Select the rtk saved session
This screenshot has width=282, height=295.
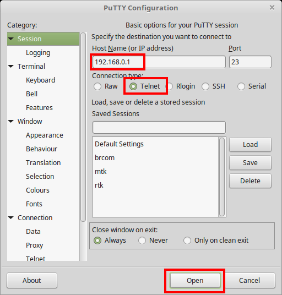pyautogui.click(x=155, y=185)
